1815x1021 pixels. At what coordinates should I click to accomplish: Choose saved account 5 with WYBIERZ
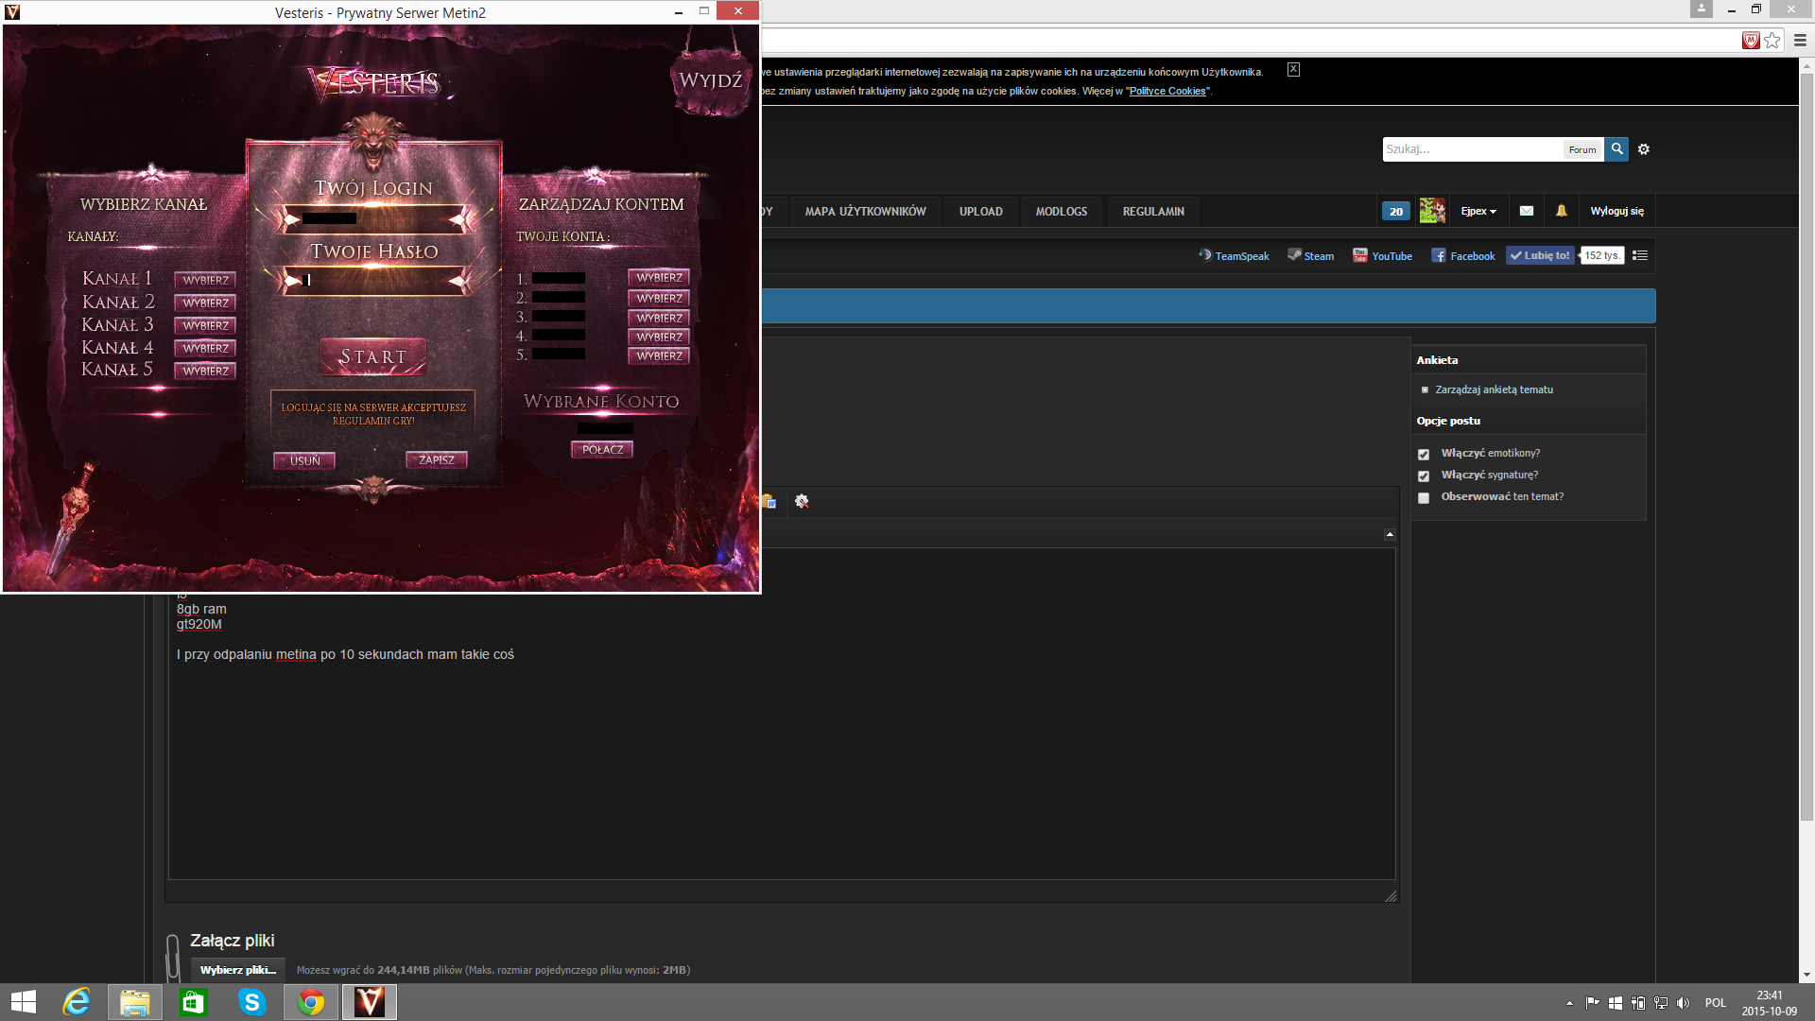pyautogui.click(x=659, y=355)
